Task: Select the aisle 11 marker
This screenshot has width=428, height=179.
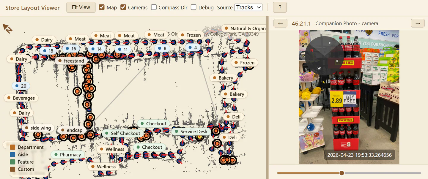Action: click(x=123, y=49)
